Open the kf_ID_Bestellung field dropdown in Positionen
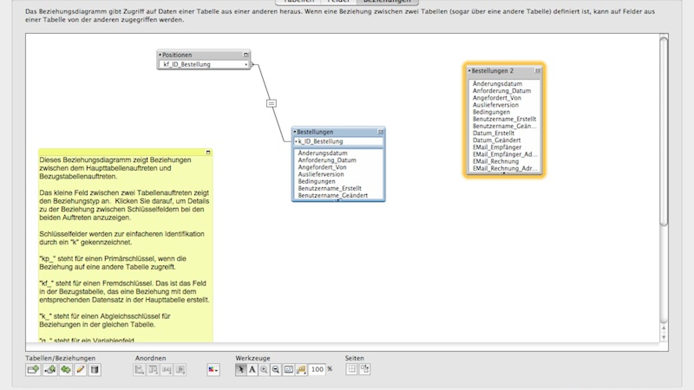Image resolution: width=694 pixels, height=390 pixels. [x=246, y=64]
